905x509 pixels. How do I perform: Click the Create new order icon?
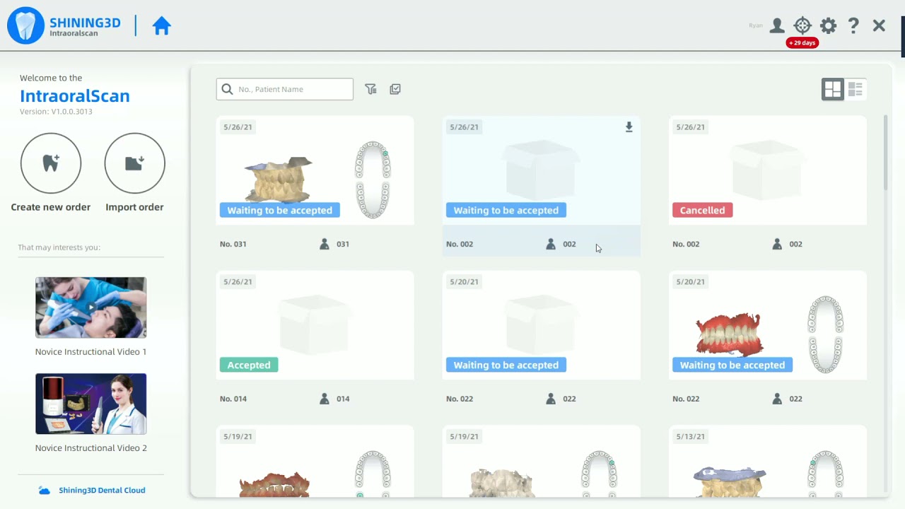pos(51,163)
